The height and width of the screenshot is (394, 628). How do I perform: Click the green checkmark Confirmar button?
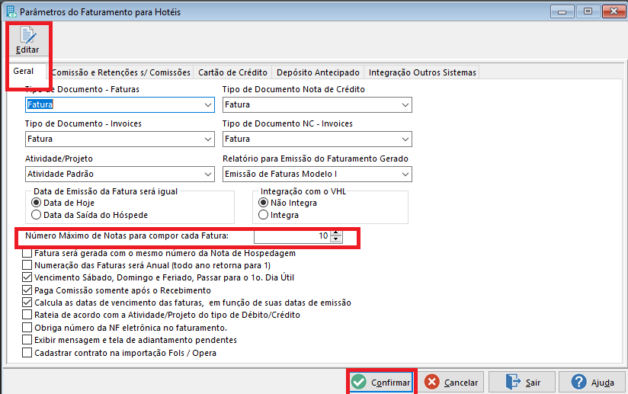[x=381, y=383]
